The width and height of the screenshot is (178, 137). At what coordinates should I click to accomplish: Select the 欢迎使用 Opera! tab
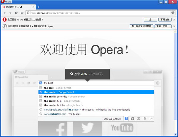[16, 7]
